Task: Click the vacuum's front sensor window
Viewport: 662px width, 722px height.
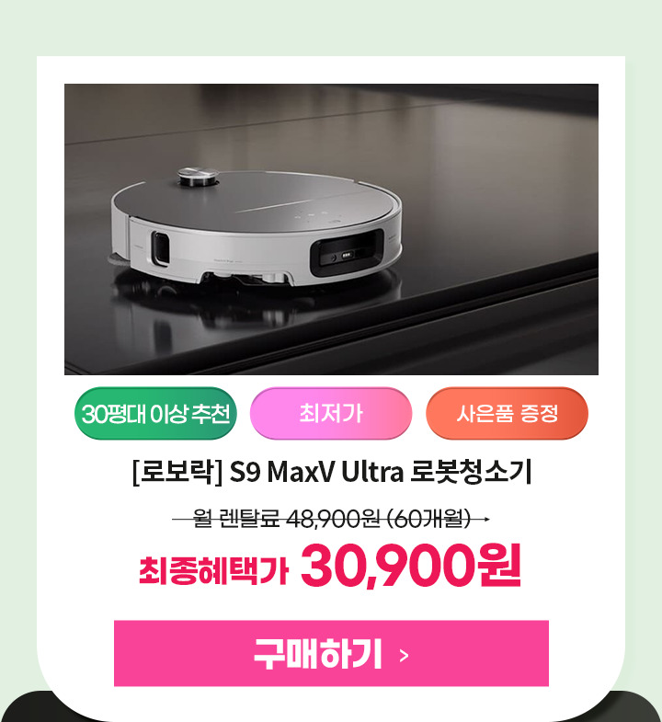Action: click(347, 253)
